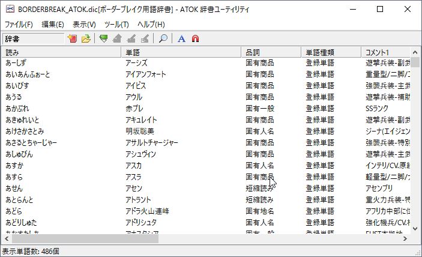Select the あすら reading entry
Viewport: 422px width, 257px height.
click(x=14, y=177)
